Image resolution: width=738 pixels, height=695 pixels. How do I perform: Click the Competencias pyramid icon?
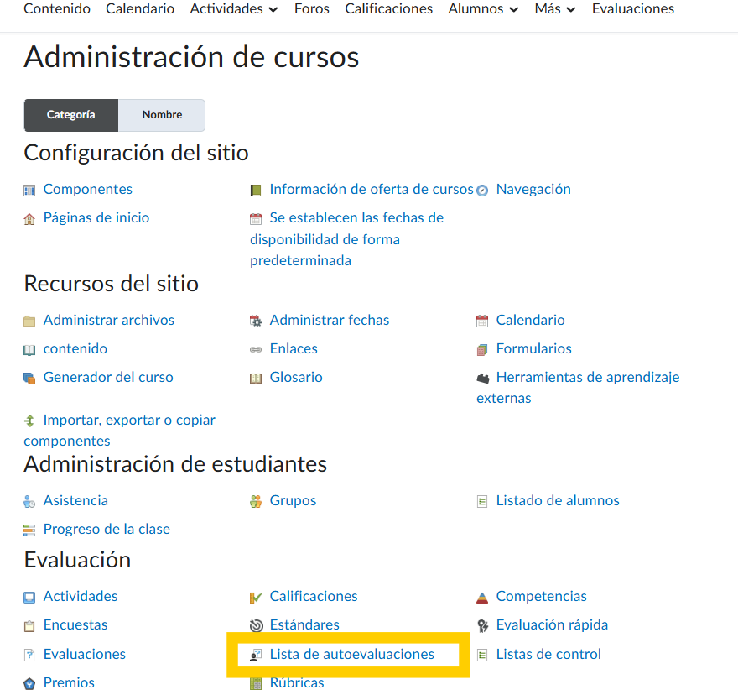coord(482,598)
